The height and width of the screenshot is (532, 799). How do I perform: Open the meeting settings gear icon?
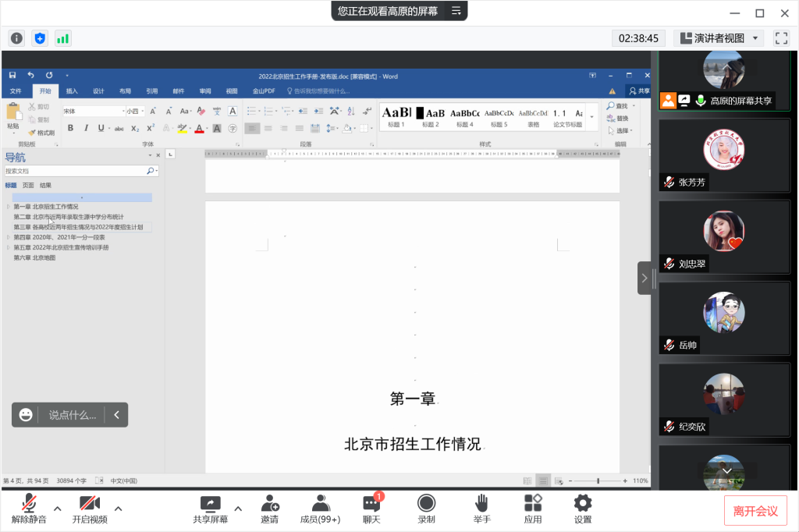(x=583, y=504)
